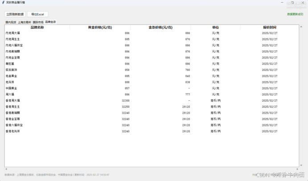Select the 香港周大福 row
This screenshot has width=308, height=181.
pos(152,100)
